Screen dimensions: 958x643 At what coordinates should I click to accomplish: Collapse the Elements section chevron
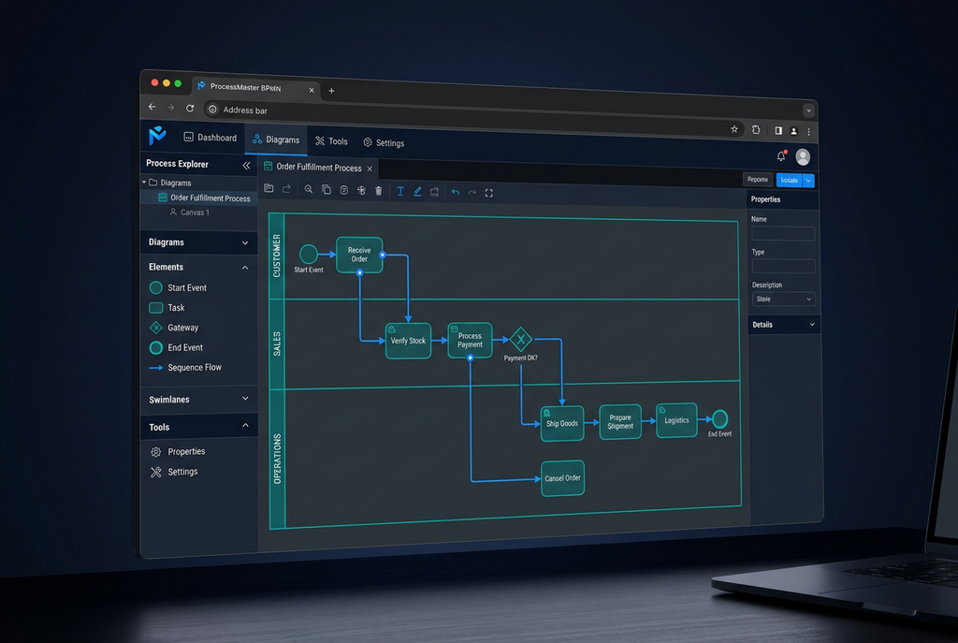[245, 268]
